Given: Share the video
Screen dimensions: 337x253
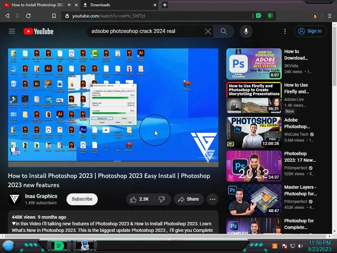Looking at the screenshot, I should click(189, 199).
